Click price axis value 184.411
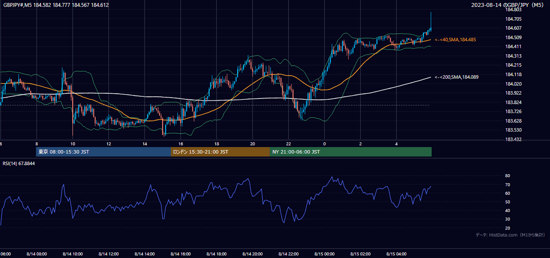This screenshot has width=550, height=258. 514,46
